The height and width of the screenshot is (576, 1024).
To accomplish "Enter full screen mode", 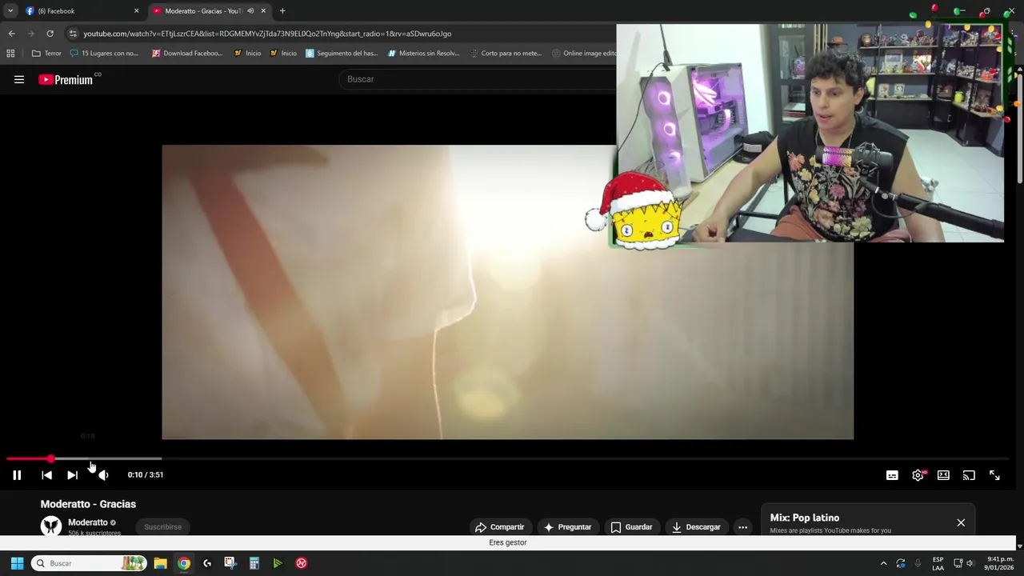I will [x=994, y=475].
